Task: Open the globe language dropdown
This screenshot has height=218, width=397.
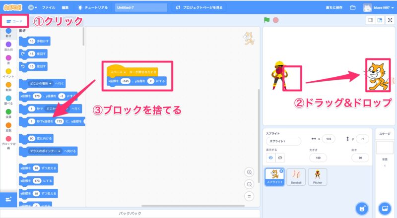Action: [32, 7]
